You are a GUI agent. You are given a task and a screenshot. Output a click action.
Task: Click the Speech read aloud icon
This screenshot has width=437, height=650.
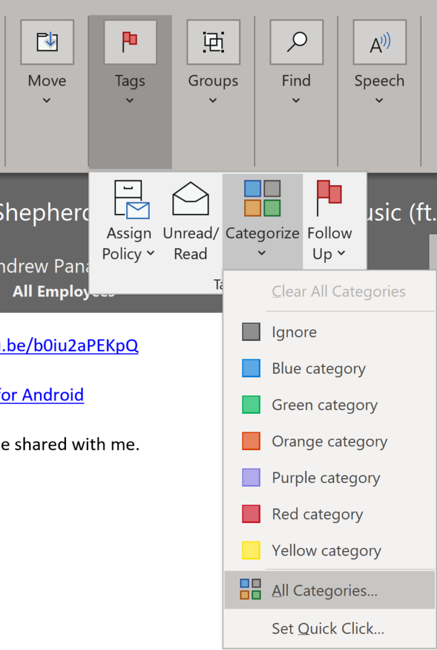tap(379, 43)
